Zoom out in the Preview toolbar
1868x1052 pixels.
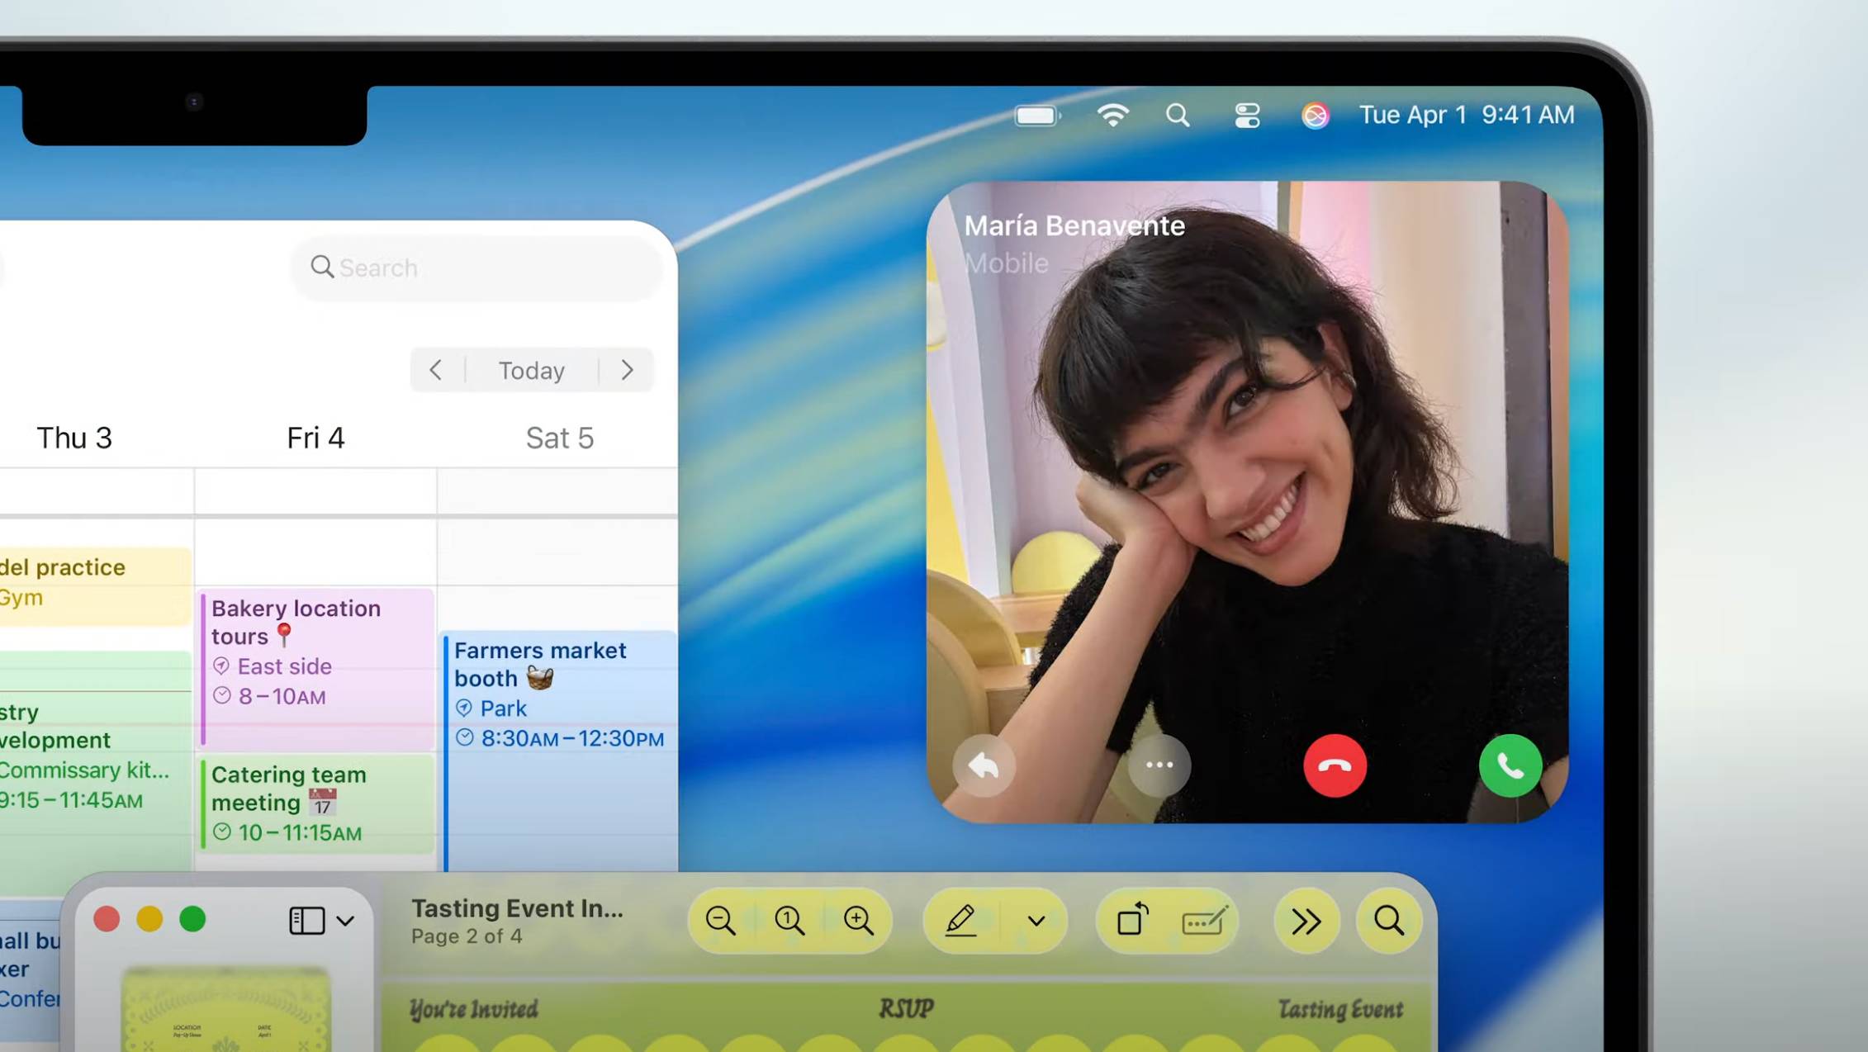(720, 920)
